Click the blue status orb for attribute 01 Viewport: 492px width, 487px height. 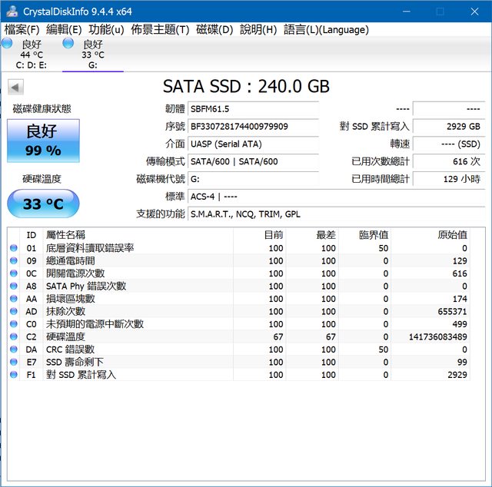(x=13, y=248)
